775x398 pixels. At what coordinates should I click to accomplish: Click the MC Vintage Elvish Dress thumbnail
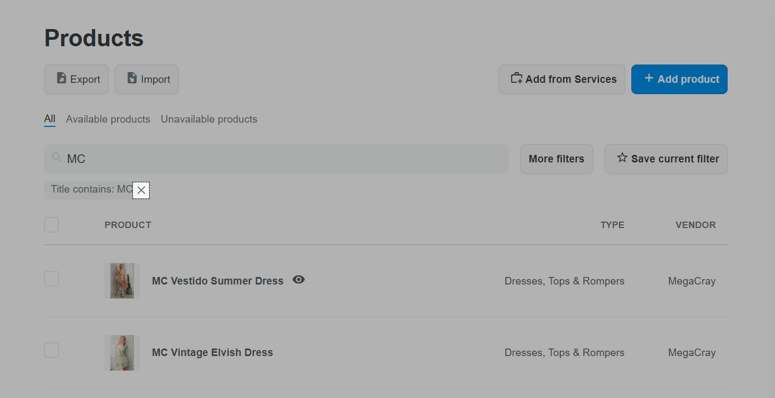(122, 353)
